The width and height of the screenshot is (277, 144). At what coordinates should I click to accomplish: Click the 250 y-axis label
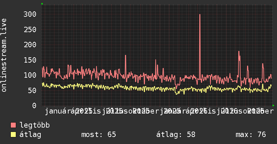30,29
